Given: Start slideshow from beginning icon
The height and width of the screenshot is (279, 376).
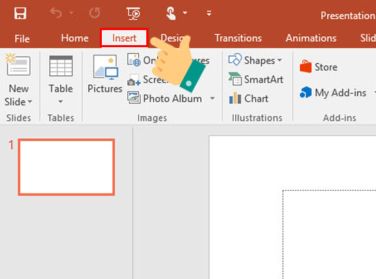Looking at the screenshot, I should click(133, 14).
